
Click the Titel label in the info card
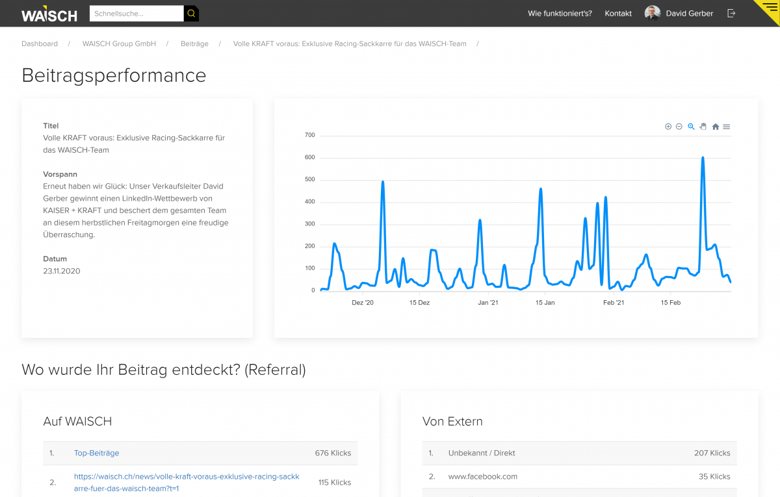click(x=51, y=125)
